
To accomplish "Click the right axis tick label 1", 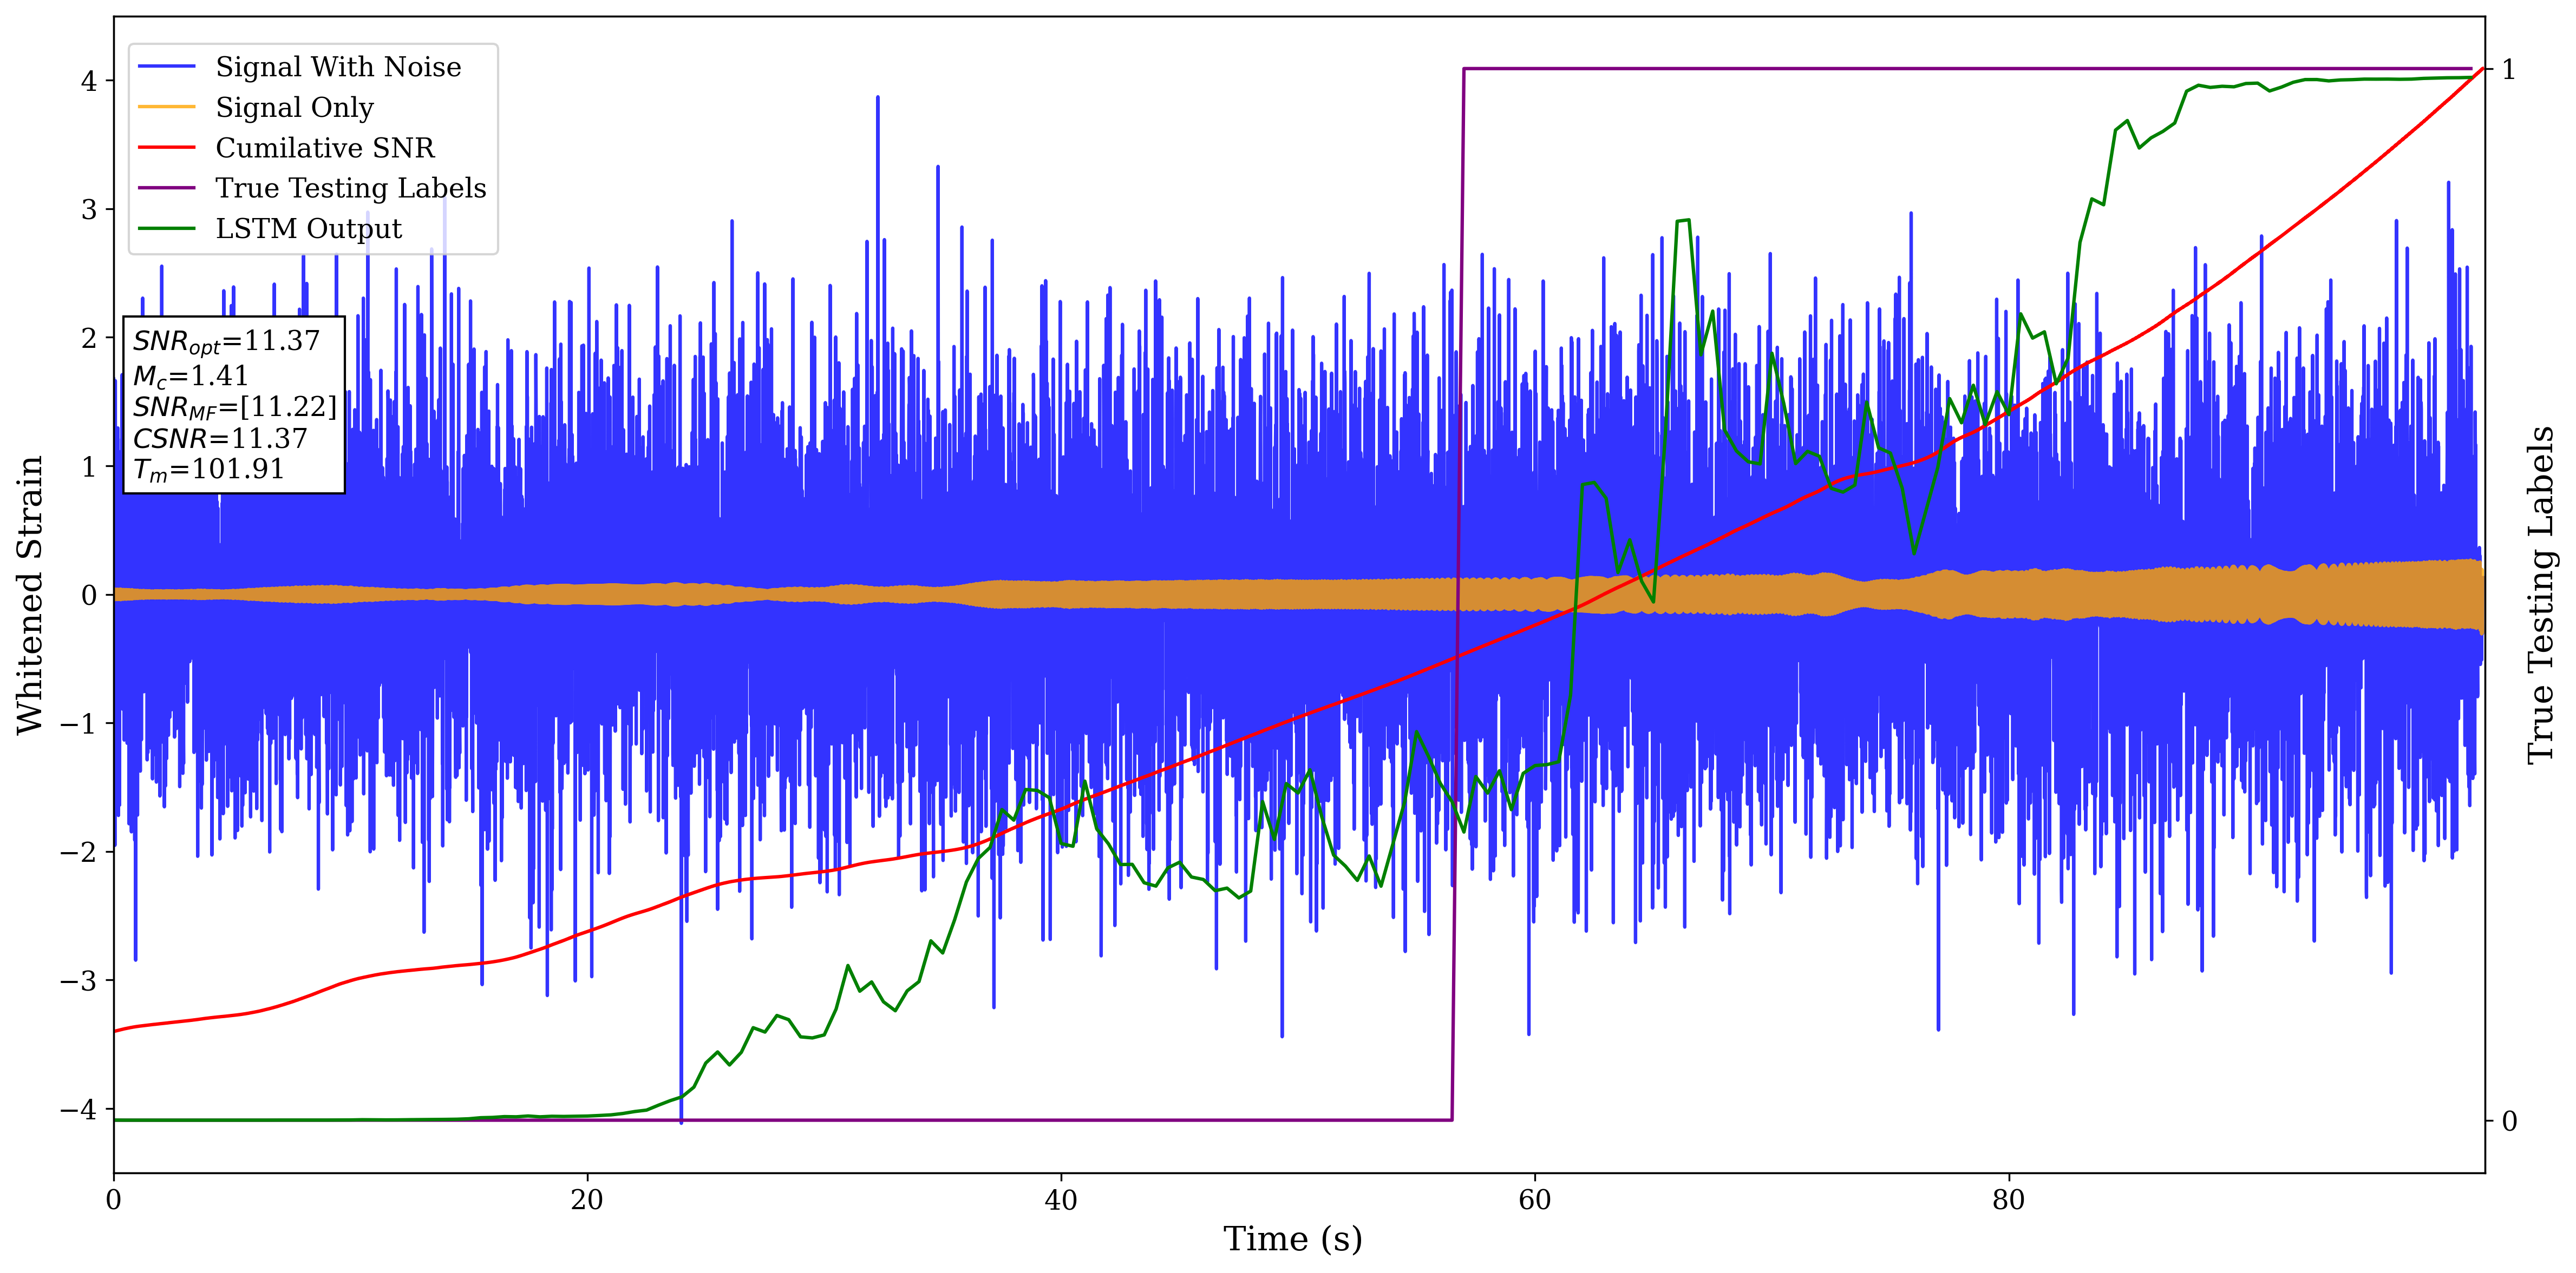I will pos(2509,69).
